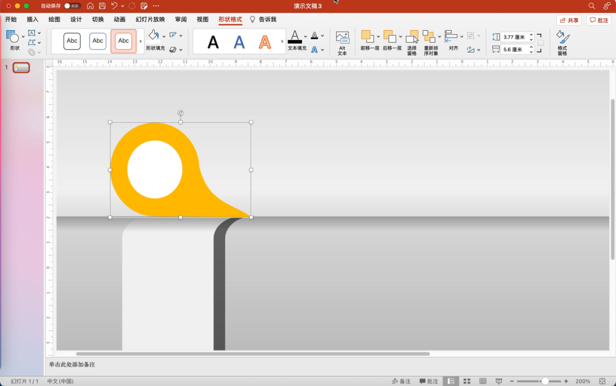Screen dimensions: 616x386
Task: Click the 批注 comments button top right
Action: tap(599, 20)
